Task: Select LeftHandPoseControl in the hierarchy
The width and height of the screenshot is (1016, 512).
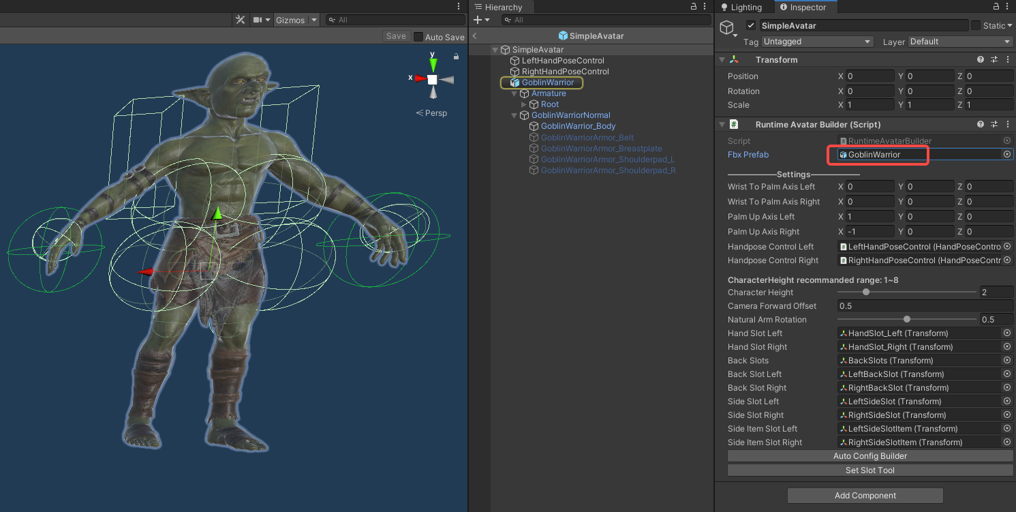Action: (563, 61)
